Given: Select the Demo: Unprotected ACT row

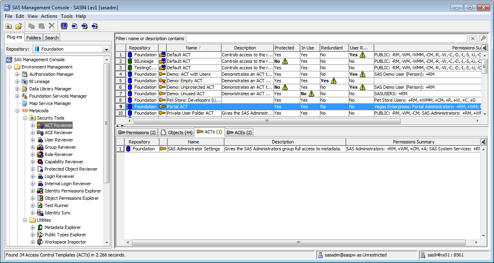Looking at the screenshot, I should coord(298,87).
